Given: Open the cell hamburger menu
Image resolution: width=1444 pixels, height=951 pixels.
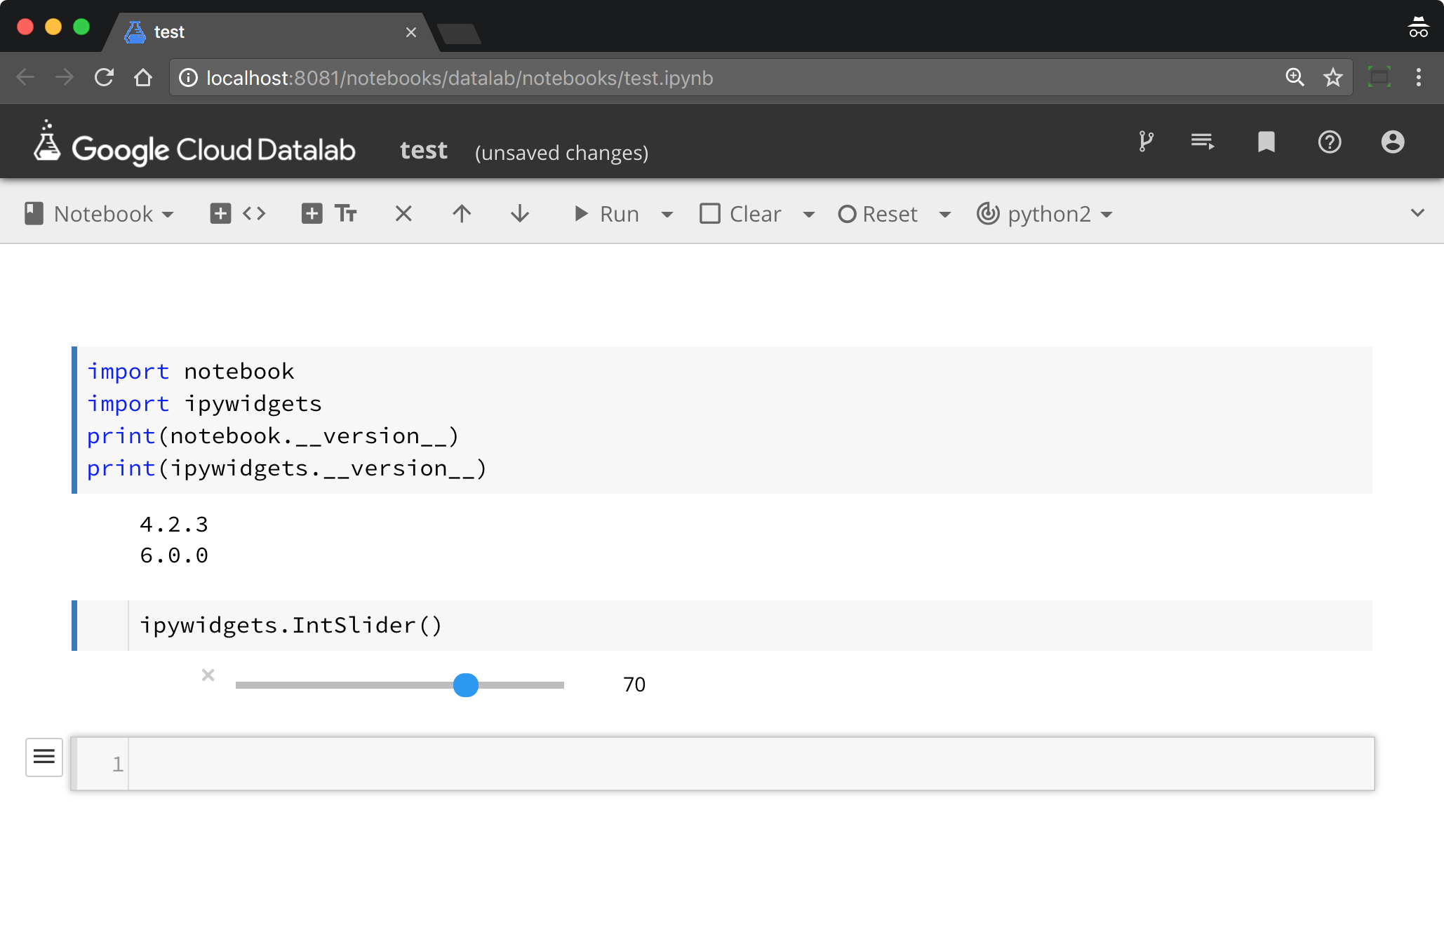Looking at the screenshot, I should click(x=44, y=757).
